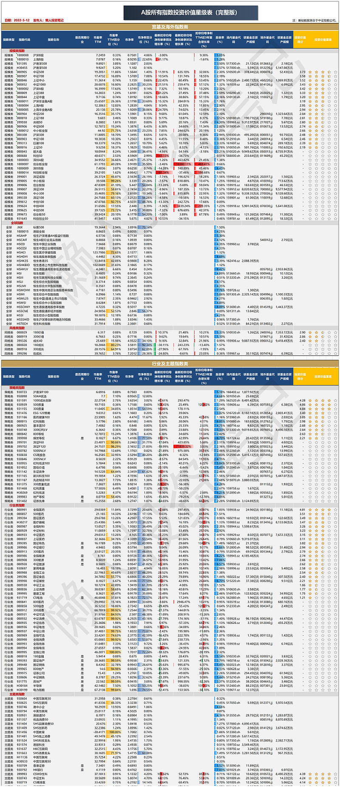Click PE value 123.7986 in HSHCI row
This screenshot has width=340, height=787.
pyautogui.click(x=99, y=252)
